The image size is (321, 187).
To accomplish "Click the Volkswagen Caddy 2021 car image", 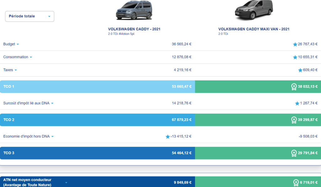I will click(134, 11).
